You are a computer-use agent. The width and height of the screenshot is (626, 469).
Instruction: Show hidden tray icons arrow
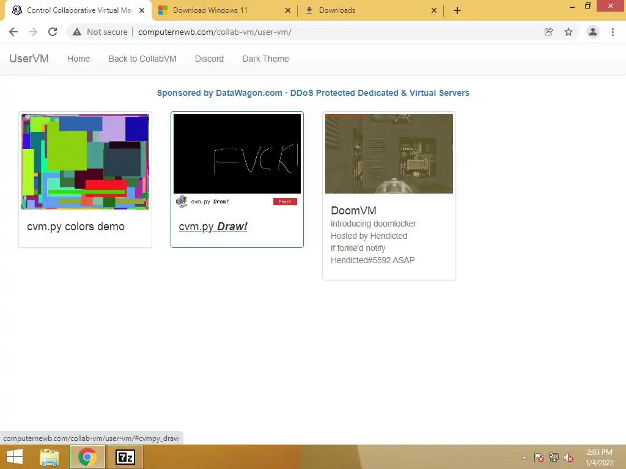(x=524, y=457)
